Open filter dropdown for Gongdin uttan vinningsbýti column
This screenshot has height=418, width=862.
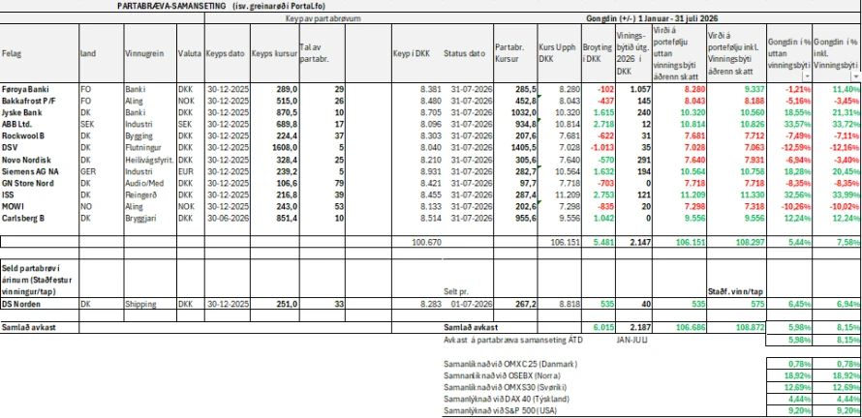[808, 76]
